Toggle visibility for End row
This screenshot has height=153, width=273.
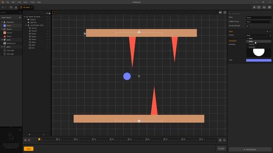coord(47,48)
